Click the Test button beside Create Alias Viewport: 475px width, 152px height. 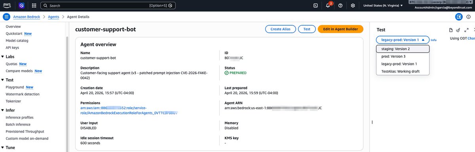[307, 29]
